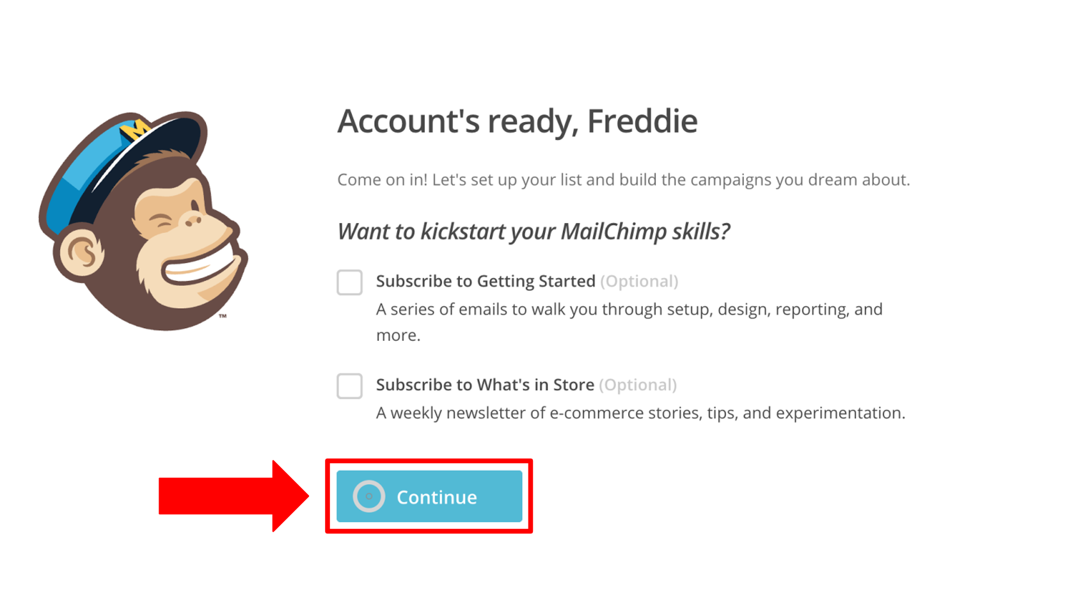
Task: Click "Want to kickstart your MailChimp skills?" heading
Action: point(533,232)
